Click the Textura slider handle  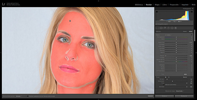click(x=166, y=56)
